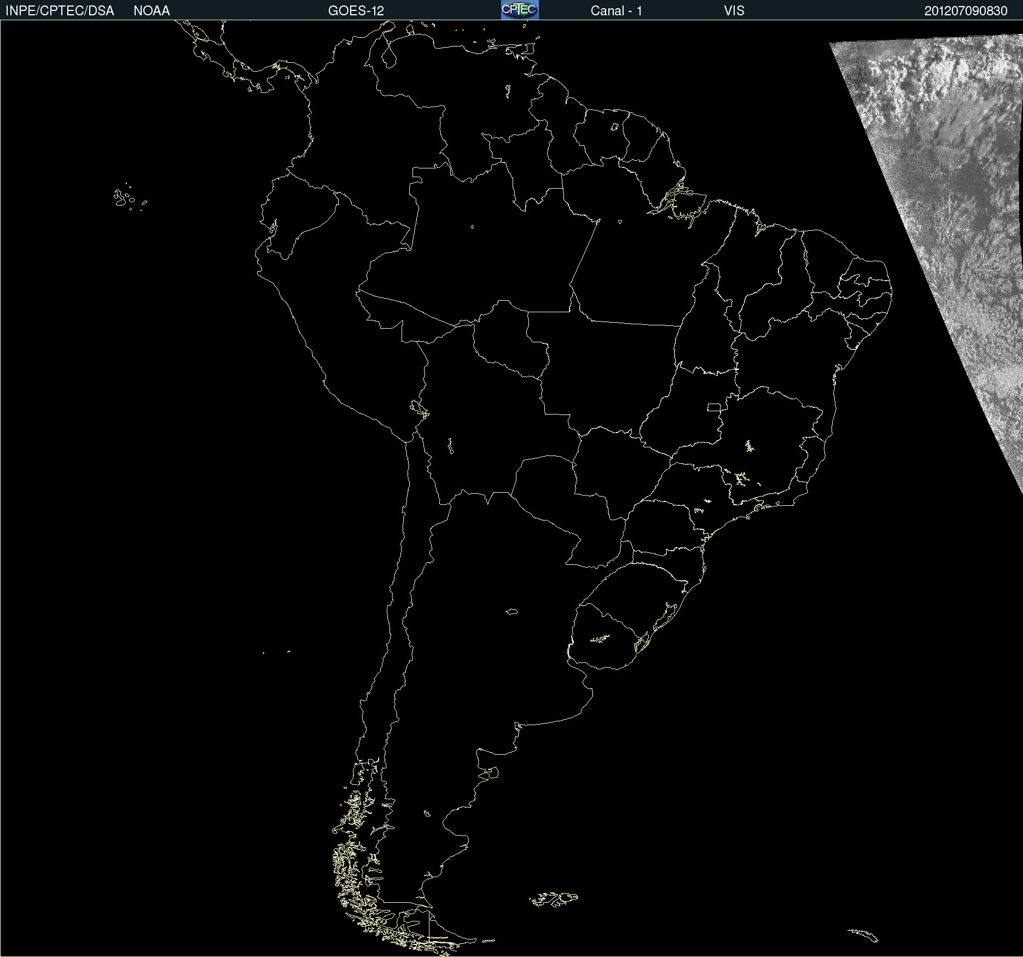
Task: Select the VIS label in the header
Action: click(734, 11)
